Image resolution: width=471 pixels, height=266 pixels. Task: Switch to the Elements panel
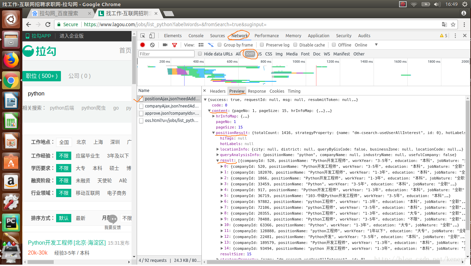[173, 36]
